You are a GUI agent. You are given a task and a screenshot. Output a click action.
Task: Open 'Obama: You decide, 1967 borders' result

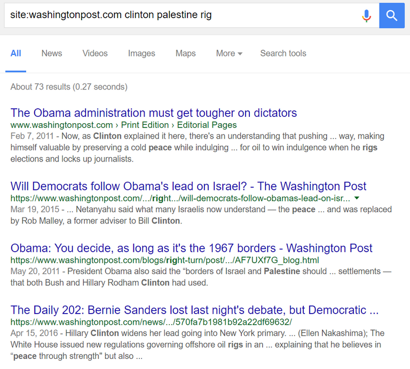(192, 248)
